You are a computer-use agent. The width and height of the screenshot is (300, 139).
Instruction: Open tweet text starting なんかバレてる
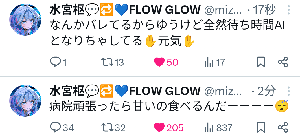coord(168,34)
